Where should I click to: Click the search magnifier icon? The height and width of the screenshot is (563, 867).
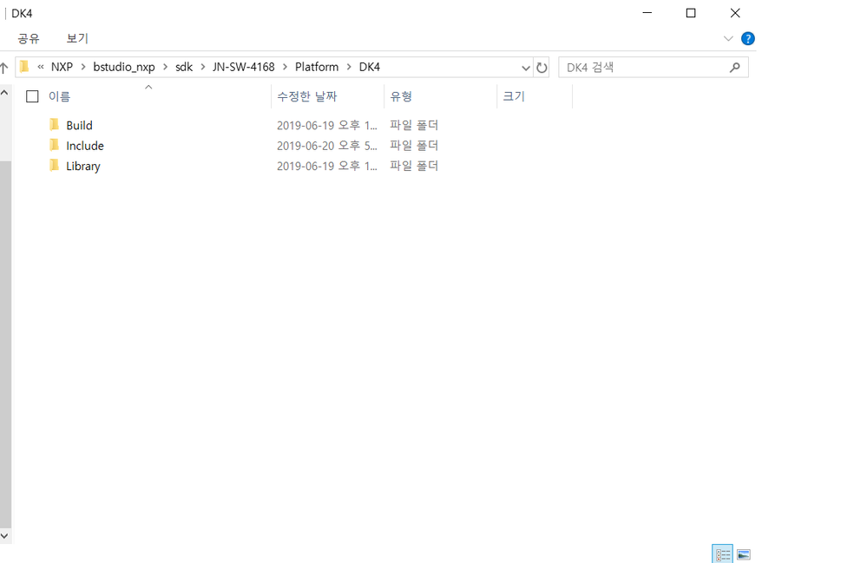tap(735, 68)
